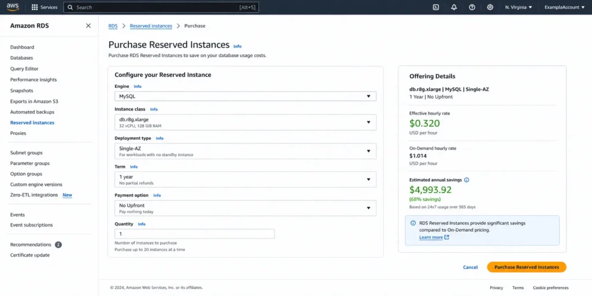Open Certificate update in the sidebar
592x296 pixels.
pos(30,255)
